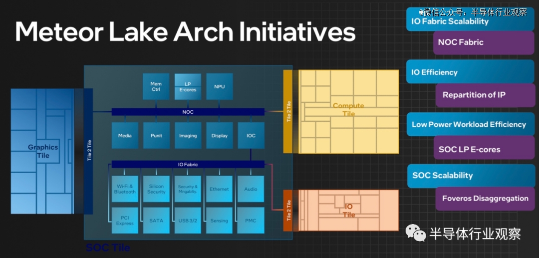
Task: Click the Security & Mngablty. block
Action: [188, 189]
